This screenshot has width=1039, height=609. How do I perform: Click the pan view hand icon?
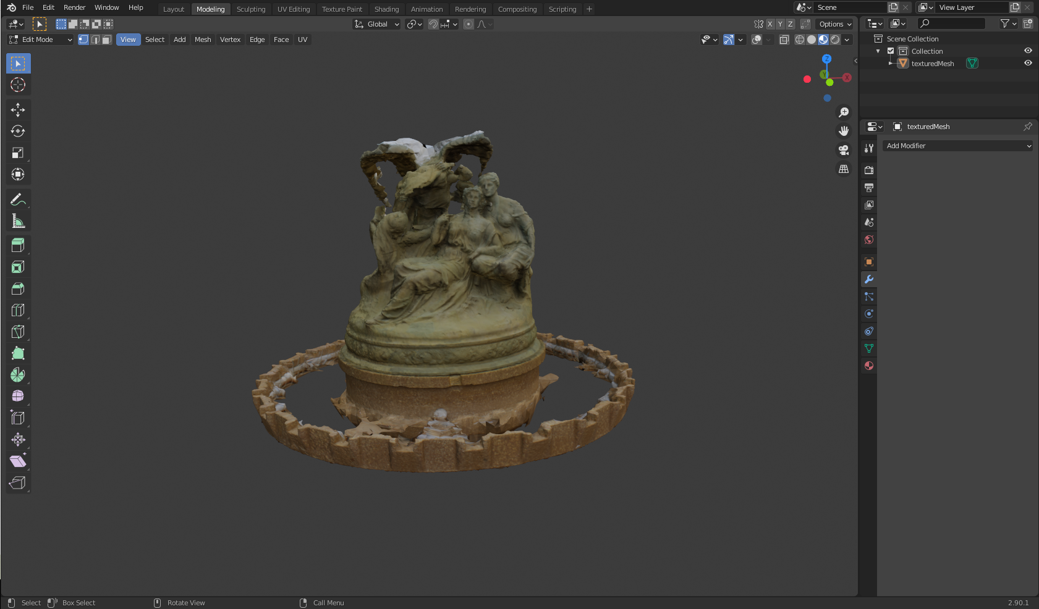tap(844, 131)
